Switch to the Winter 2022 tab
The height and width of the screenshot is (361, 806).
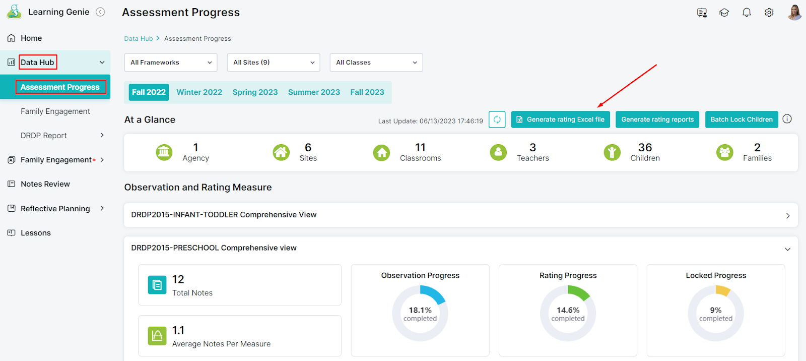199,92
